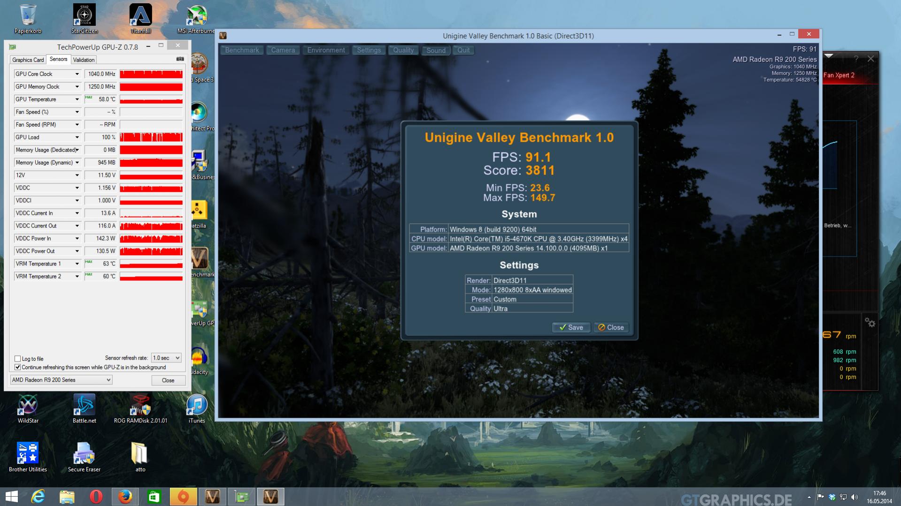Open ROG RAMDisk 2.01.01 shortcut
Image resolution: width=901 pixels, height=506 pixels.
[x=140, y=408]
